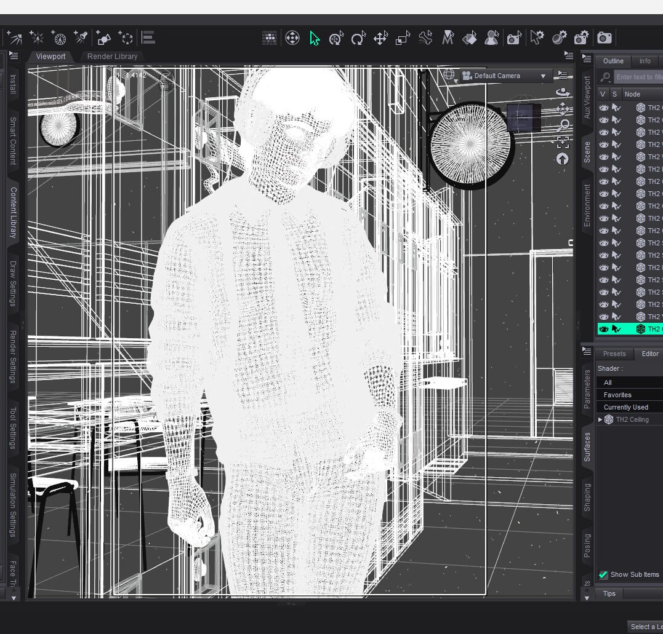Switch to the Render Library tab
663x634 pixels.
pyautogui.click(x=112, y=56)
